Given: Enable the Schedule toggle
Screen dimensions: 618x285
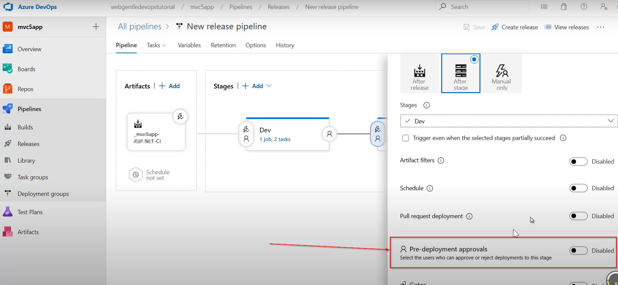Looking at the screenshot, I should tap(578, 188).
